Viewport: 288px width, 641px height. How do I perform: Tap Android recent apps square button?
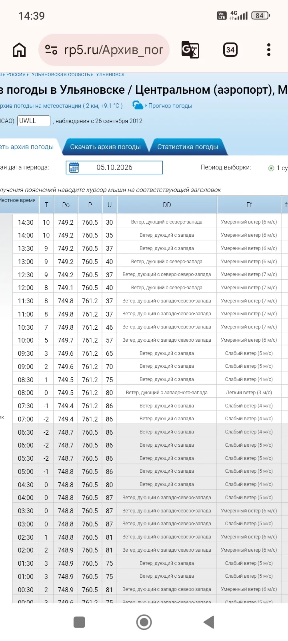(x=79, y=622)
